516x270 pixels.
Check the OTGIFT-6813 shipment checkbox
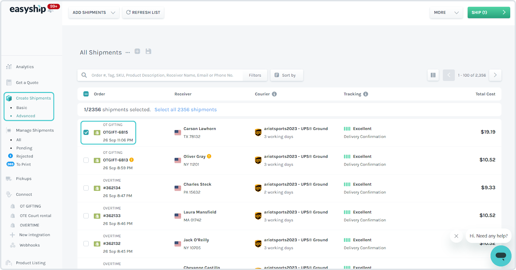[x=86, y=160]
